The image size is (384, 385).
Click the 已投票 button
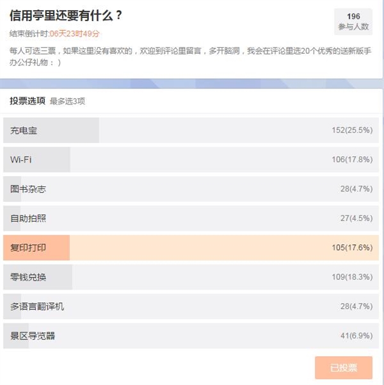[x=344, y=368]
